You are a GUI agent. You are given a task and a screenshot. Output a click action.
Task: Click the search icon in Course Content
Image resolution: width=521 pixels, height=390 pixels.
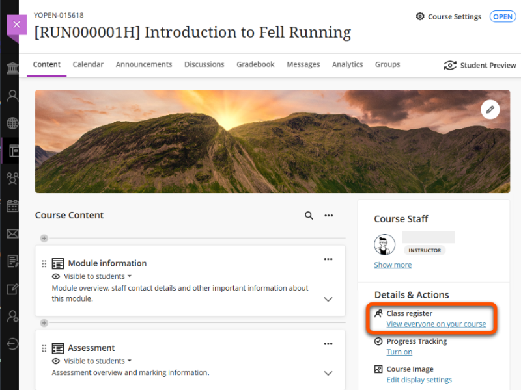pyautogui.click(x=309, y=216)
